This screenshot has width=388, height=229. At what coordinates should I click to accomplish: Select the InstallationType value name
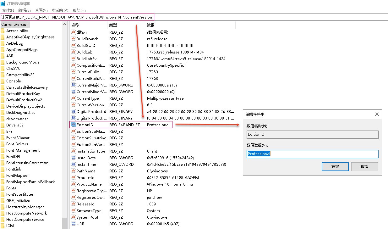coord(90,151)
